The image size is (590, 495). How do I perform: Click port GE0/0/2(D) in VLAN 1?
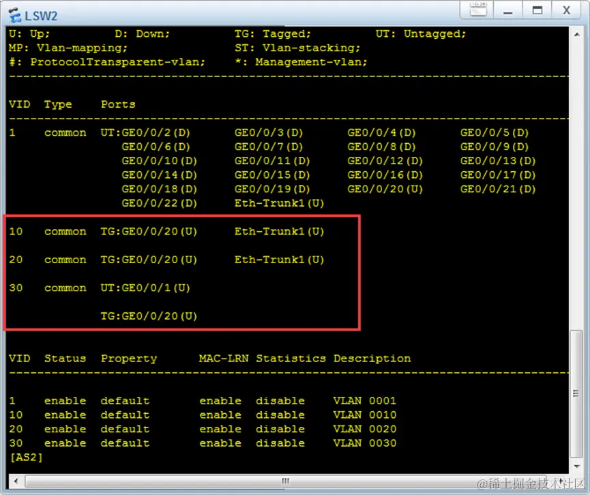pos(156,132)
